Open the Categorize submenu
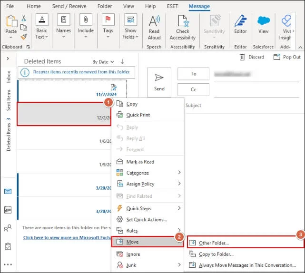The height and width of the screenshot is (273, 305). [148, 173]
